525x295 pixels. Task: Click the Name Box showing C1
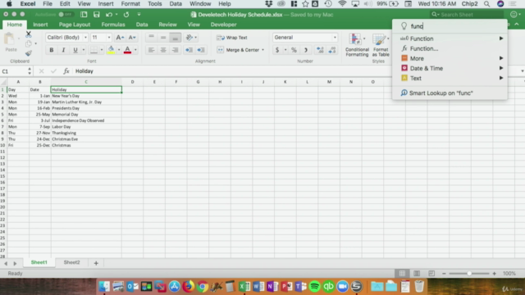click(x=14, y=71)
